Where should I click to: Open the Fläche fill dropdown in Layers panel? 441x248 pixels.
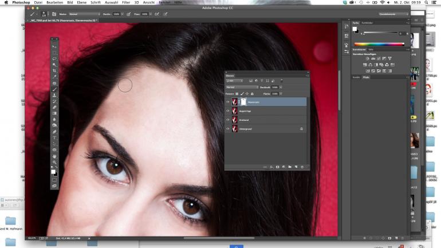[x=281, y=93]
